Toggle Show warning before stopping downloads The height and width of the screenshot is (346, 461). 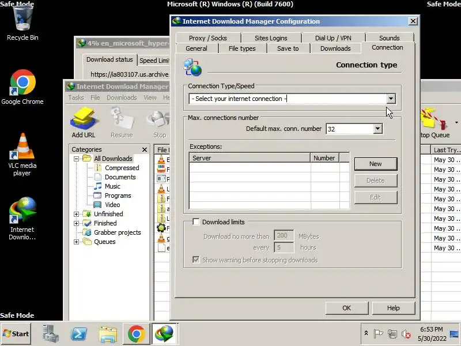pos(196,260)
